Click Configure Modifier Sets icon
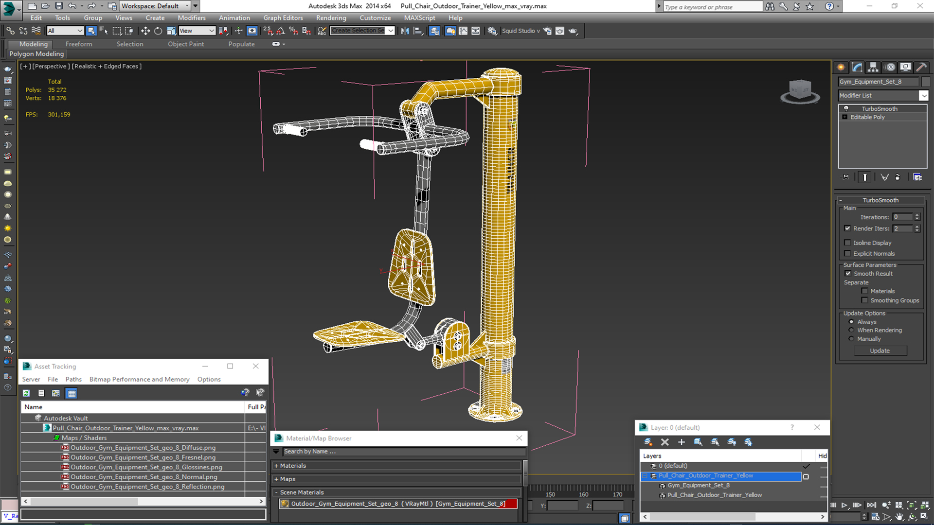Screen dimensions: 934x525 coord(917,177)
